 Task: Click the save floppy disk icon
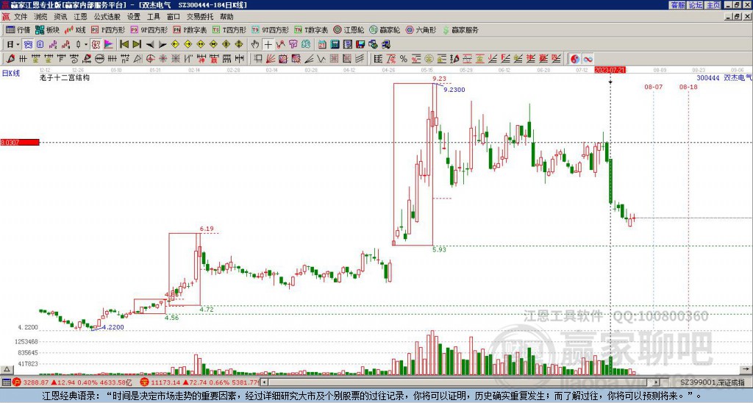pyautogui.click(x=360, y=45)
